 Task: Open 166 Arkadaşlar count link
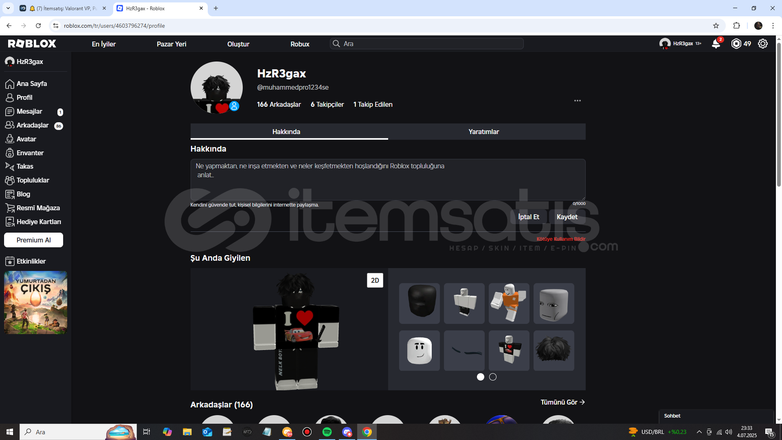click(x=279, y=104)
